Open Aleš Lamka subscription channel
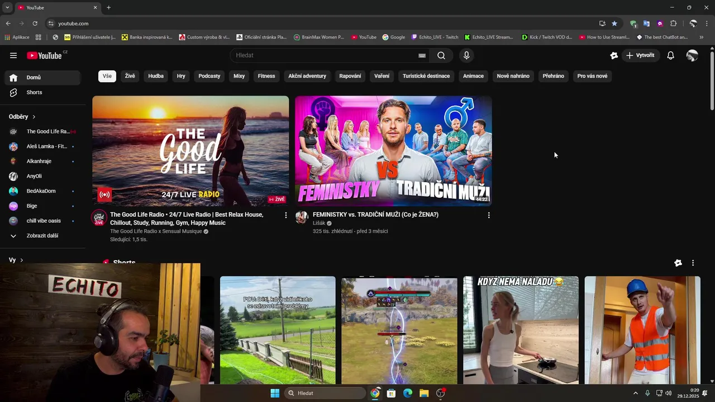 [x=42, y=146]
